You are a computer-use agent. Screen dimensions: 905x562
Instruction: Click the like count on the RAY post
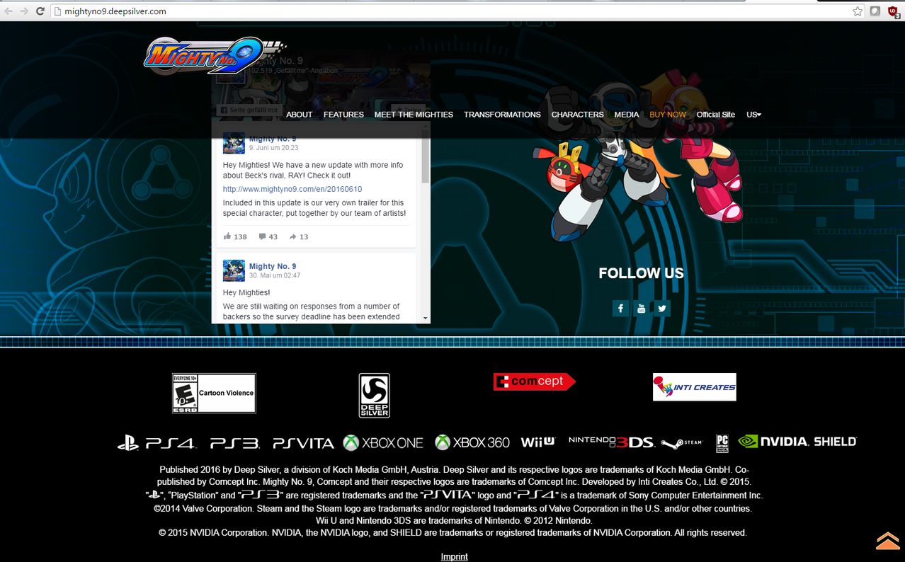pyautogui.click(x=235, y=236)
